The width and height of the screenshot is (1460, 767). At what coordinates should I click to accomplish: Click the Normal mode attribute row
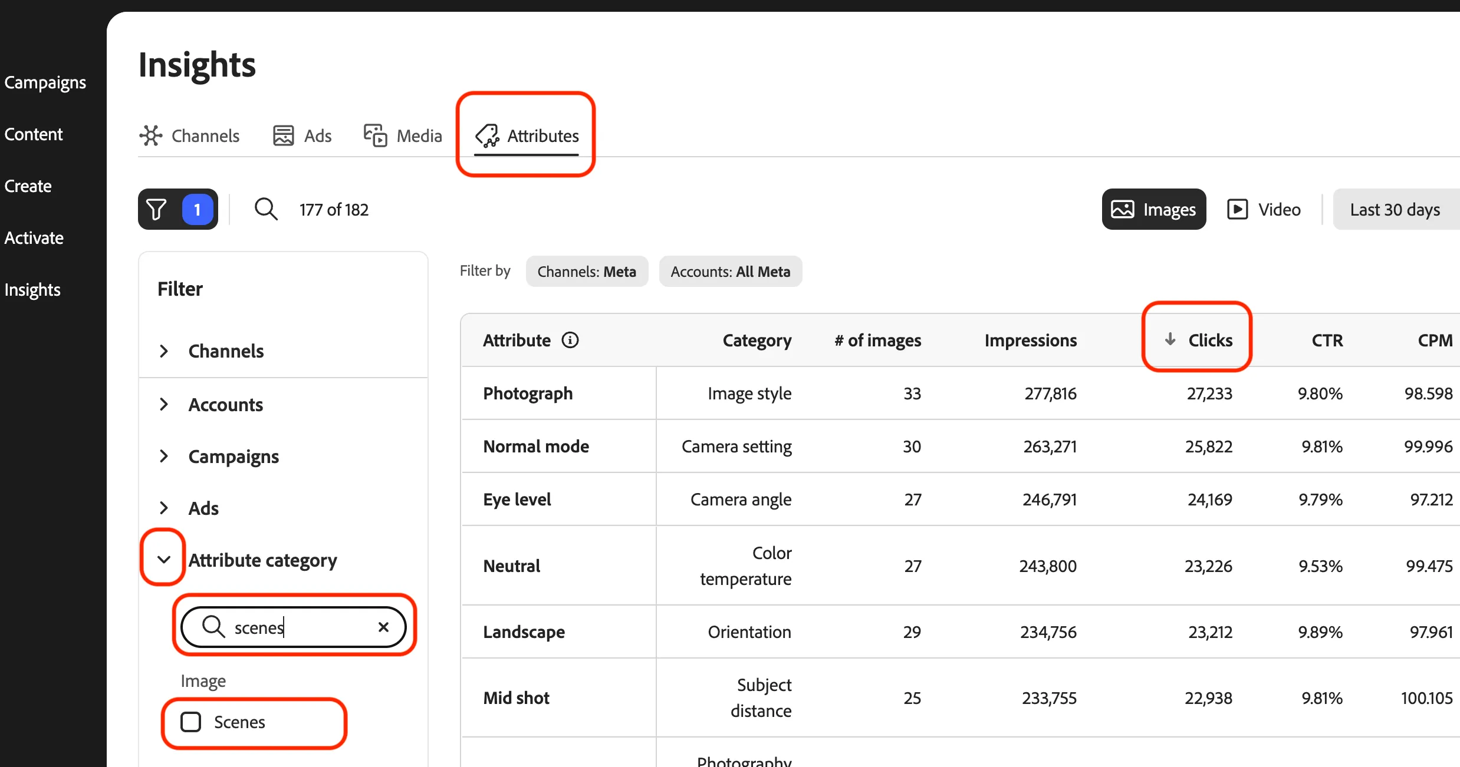pyautogui.click(x=961, y=446)
